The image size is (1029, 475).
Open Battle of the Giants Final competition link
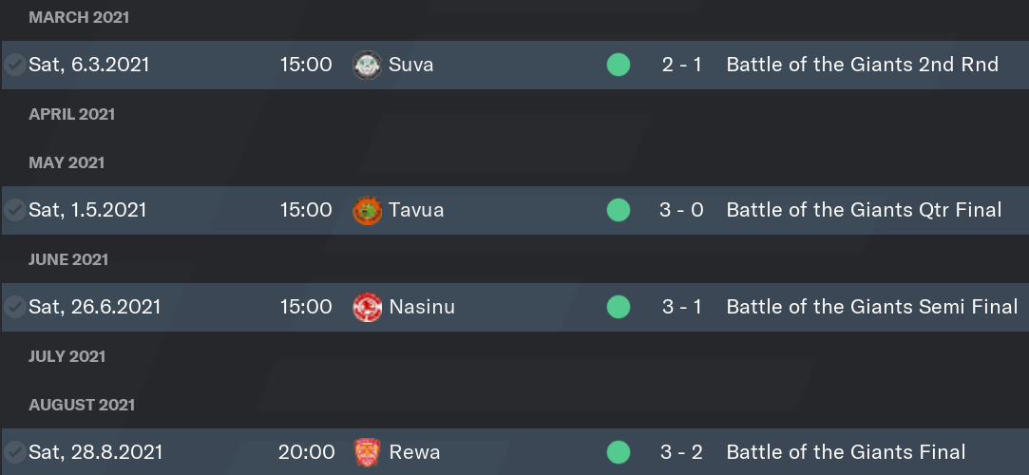pyautogui.click(x=846, y=453)
